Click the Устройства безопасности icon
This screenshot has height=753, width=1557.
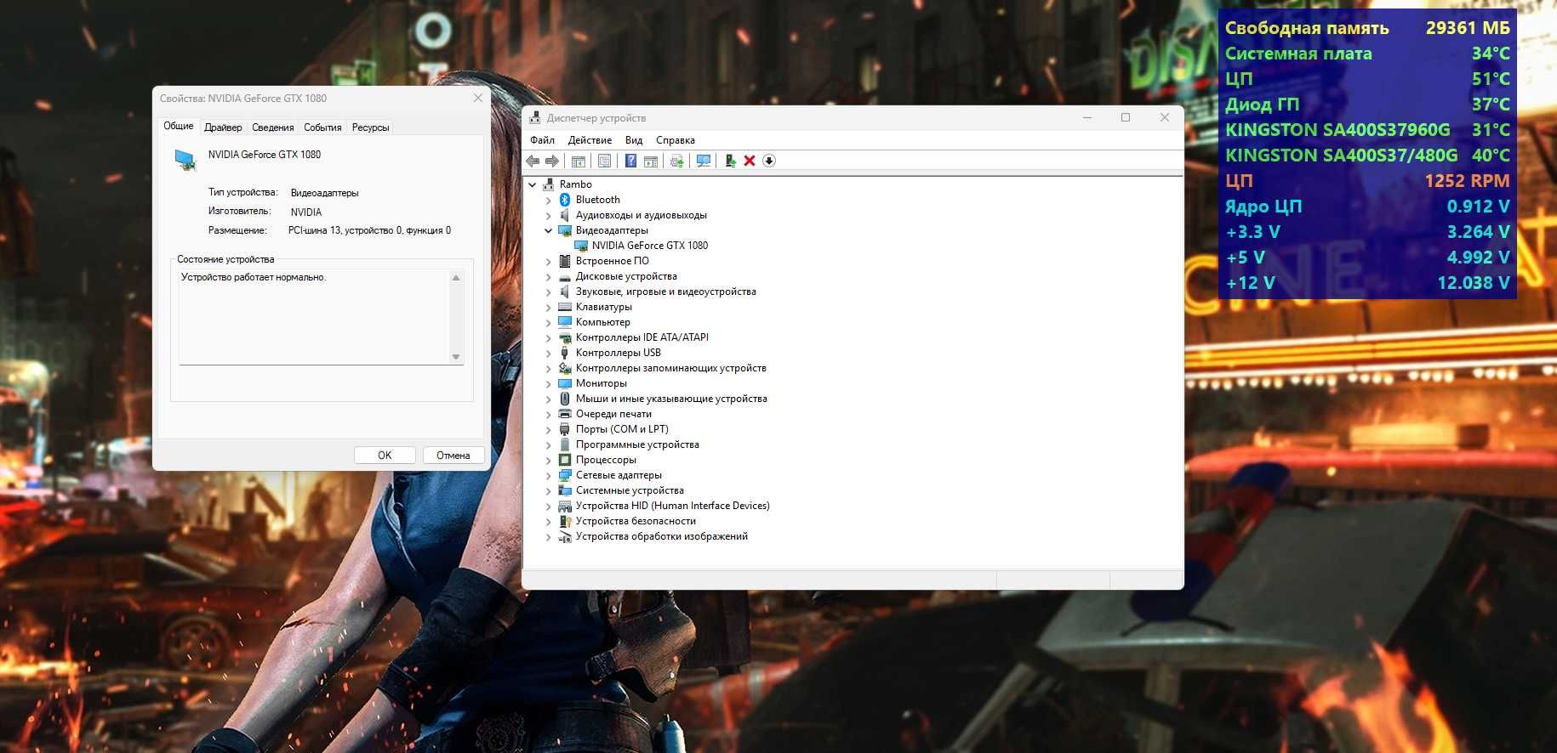[565, 521]
